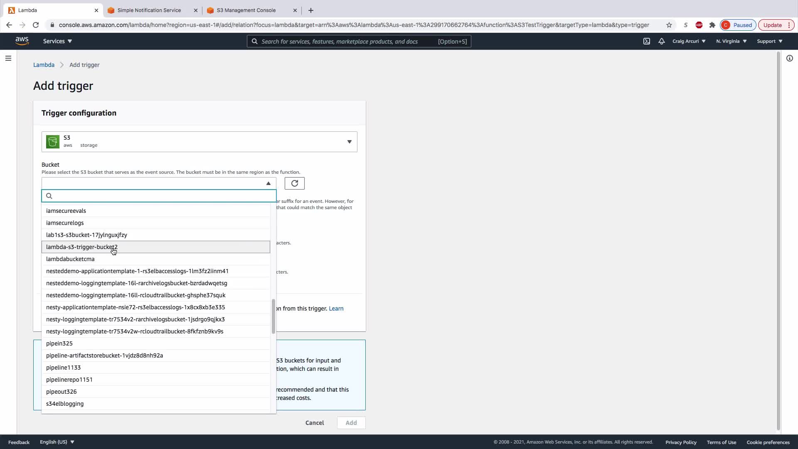
Task: Switch to the Simple Notification Service tab
Action: (149, 10)
